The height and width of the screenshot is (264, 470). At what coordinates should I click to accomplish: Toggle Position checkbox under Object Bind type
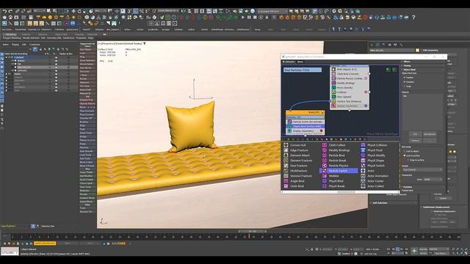click(405, 78)
